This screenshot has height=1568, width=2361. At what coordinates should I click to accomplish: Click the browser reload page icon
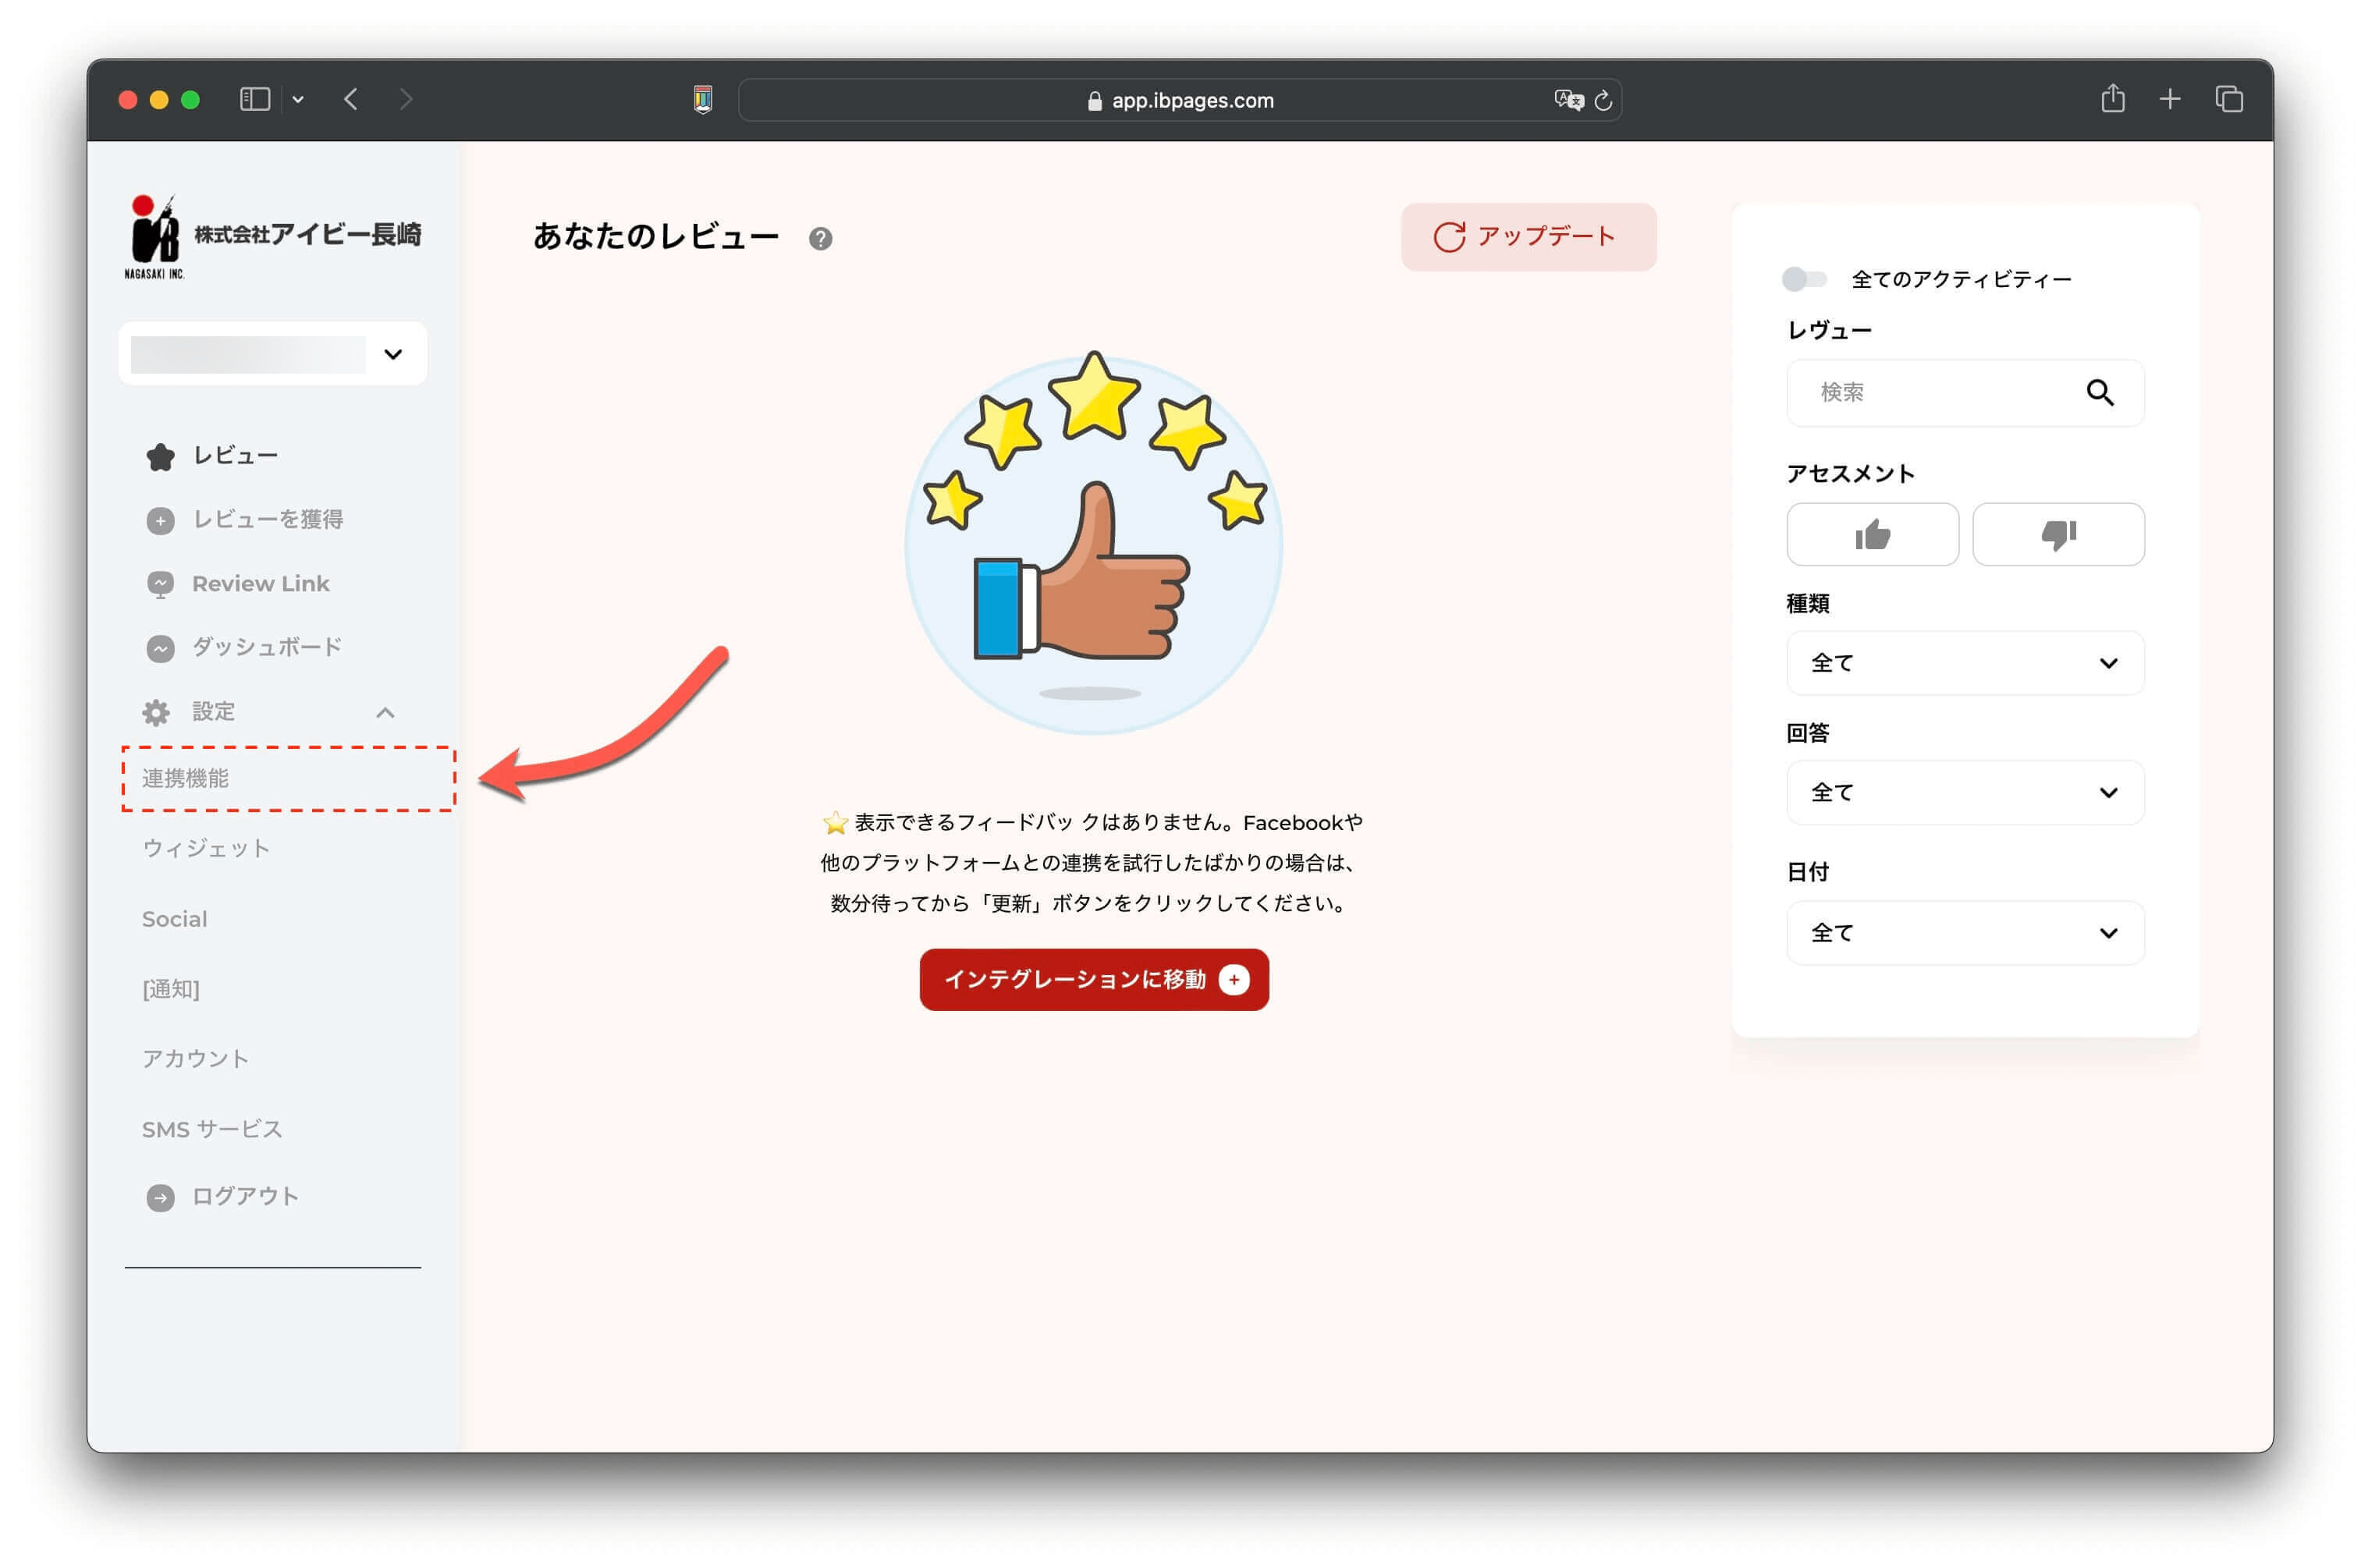click(x=1602, y=100)
